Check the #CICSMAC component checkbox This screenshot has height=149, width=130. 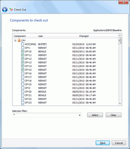[23, 44]
